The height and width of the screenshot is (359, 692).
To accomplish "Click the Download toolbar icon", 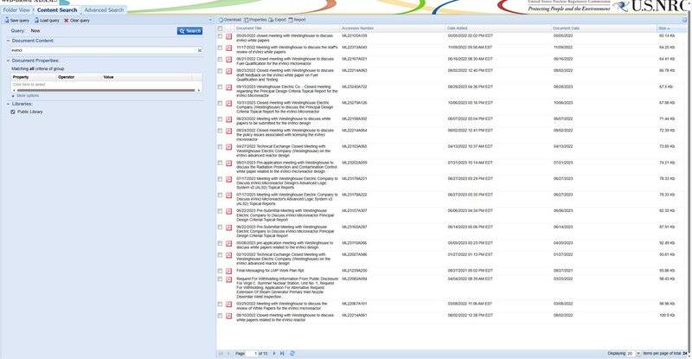I will click(221, 20).
